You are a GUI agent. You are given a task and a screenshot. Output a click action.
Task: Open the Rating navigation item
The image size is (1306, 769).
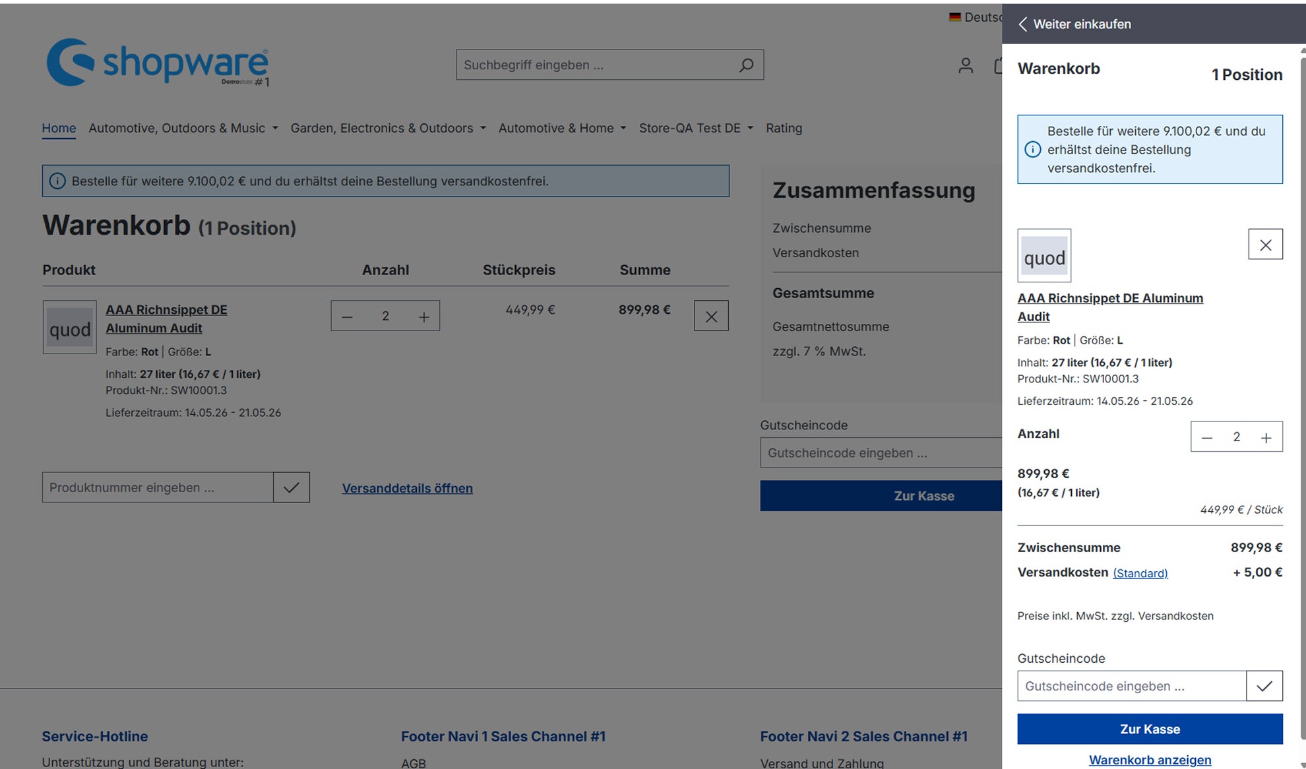click(784, 128)
